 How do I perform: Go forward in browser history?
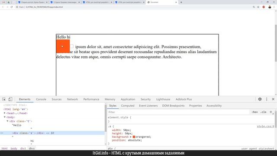(7, 7)
